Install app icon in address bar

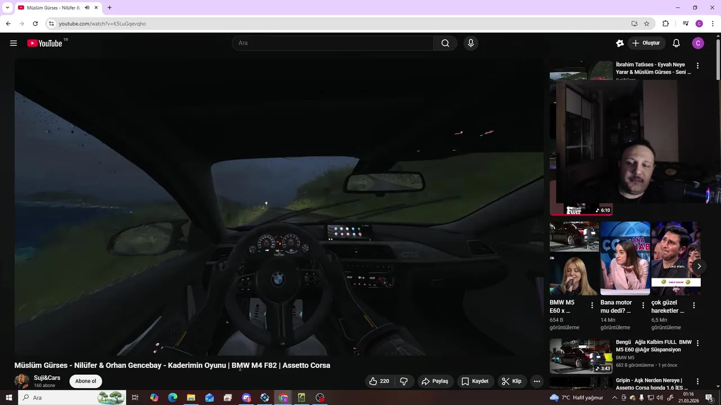(x=634, y=24)
